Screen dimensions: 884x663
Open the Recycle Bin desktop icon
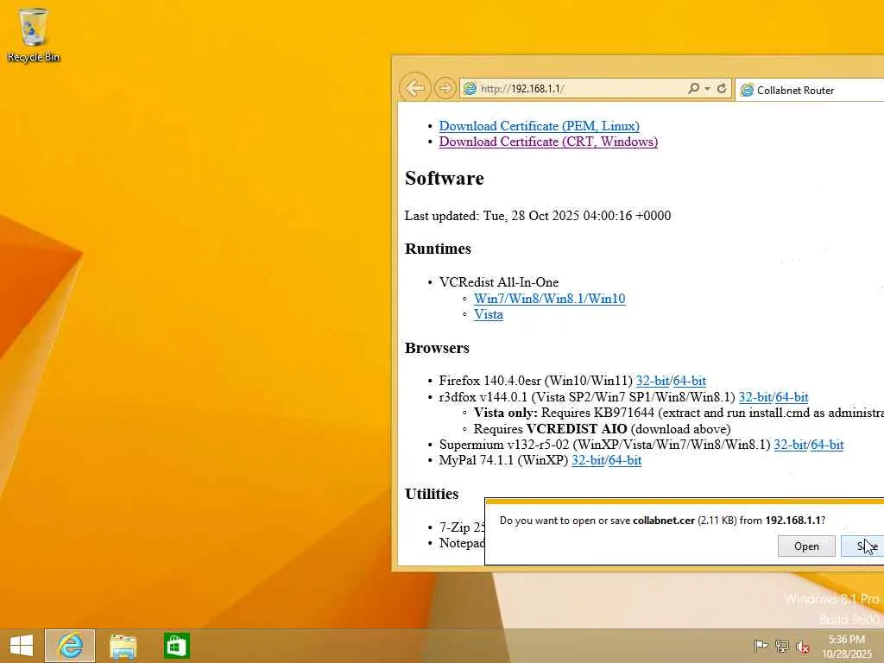tap(34, 35)
